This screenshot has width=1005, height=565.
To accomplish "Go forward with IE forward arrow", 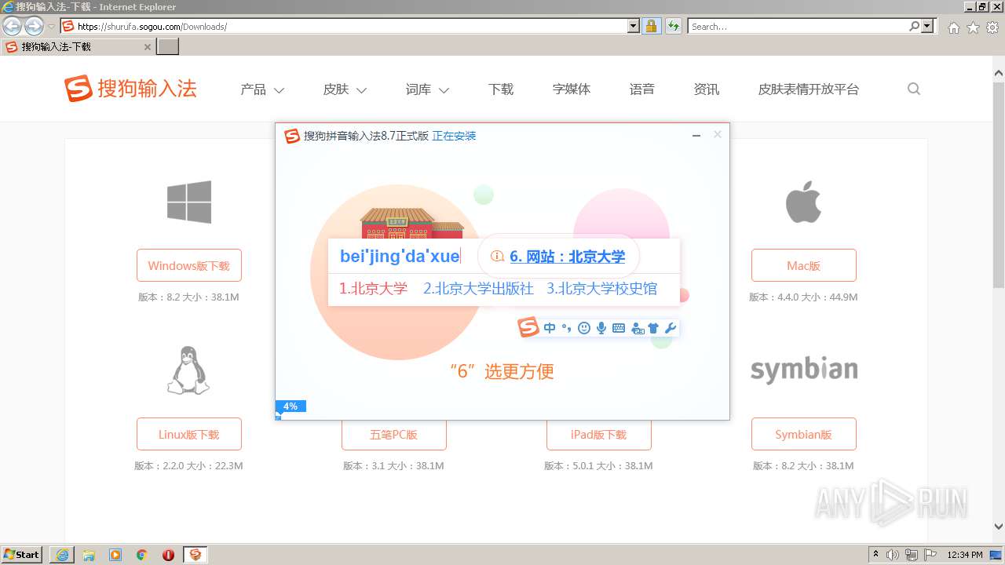I will (34, 27).
